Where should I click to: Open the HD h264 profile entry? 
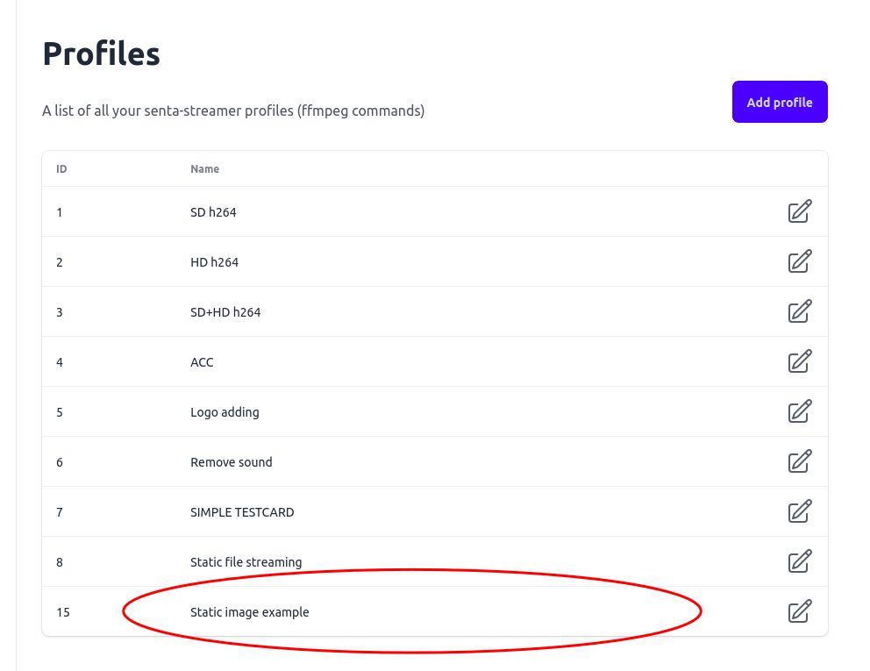tap(213, 261)
